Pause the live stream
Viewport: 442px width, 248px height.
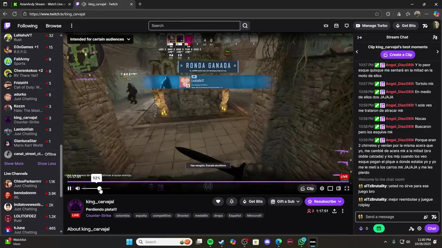(69, 188)
